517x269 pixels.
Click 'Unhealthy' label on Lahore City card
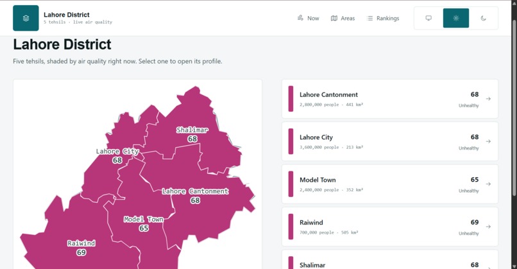[468, 148]
